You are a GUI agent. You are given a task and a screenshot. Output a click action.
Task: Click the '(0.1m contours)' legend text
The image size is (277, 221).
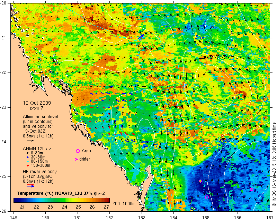(38, 122)
